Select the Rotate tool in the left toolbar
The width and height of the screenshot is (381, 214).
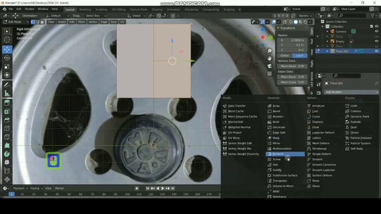7,58
